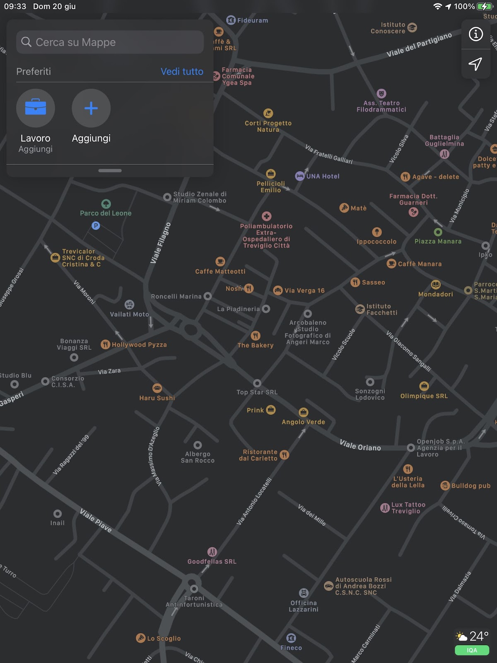Select the Vailati Moto marker
Screen dimensions: 497x663
click(x=130, y=305)
